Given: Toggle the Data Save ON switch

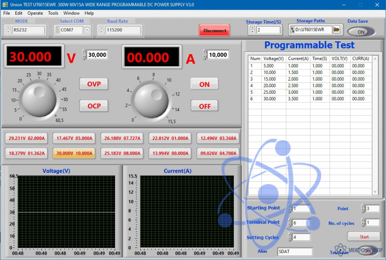Looking at the screenshot, I should (361, 32).
